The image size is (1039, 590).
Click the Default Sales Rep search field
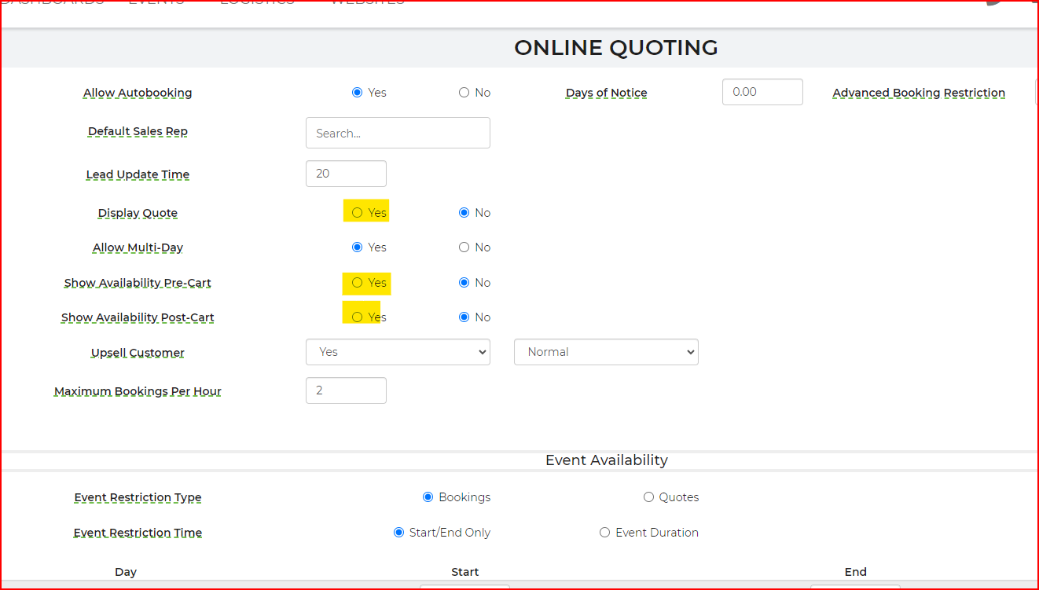pyautogui.click(x=398, y=133)
